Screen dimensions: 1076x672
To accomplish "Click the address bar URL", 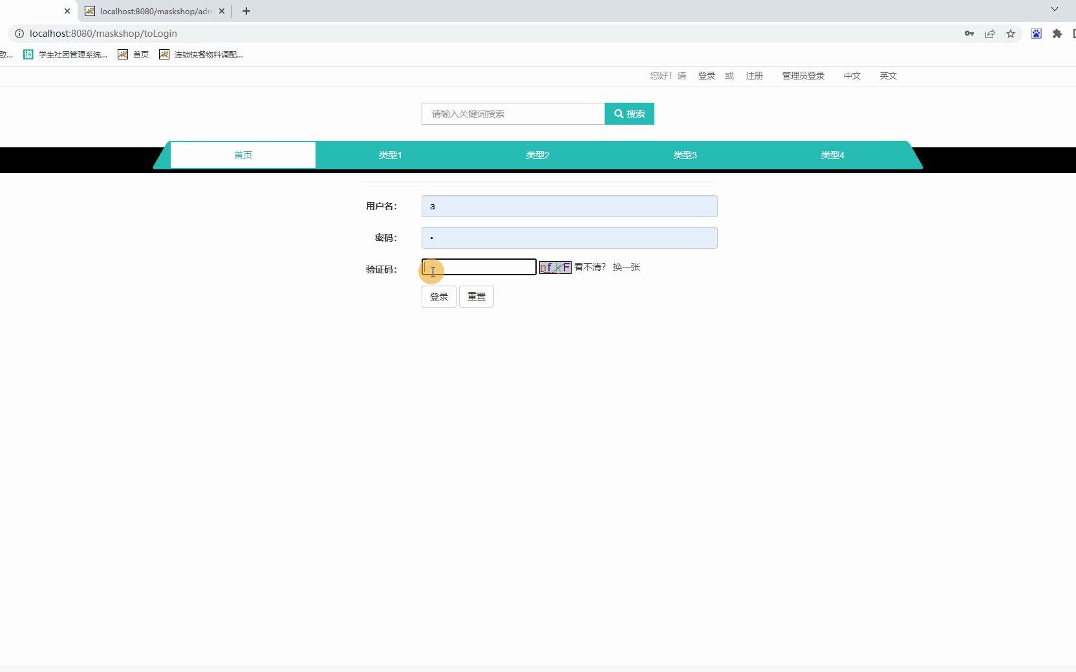I will pos(103,34).
